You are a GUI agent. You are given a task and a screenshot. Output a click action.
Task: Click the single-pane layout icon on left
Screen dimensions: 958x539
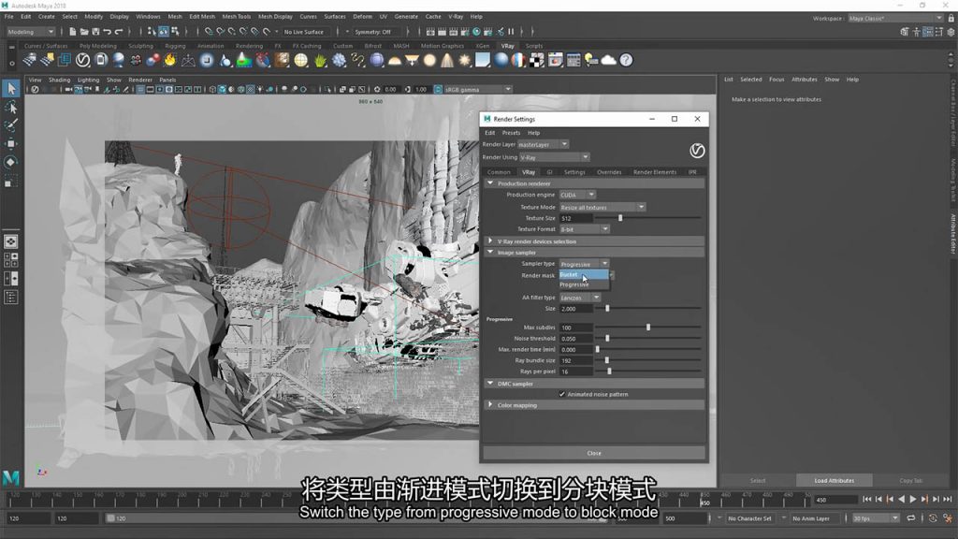(11, 241)
